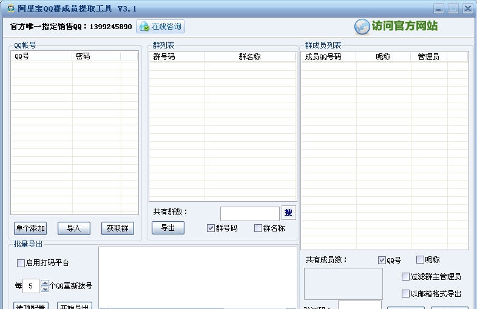The height and width of the screenshot is (309, 477).
Task: Close the 阿里宝QQ群成员提取工具 window
Action: pos(467,8)
